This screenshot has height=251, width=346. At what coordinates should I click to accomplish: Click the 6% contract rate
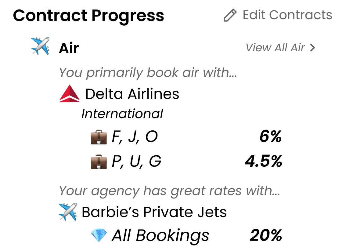coord(270,137)
